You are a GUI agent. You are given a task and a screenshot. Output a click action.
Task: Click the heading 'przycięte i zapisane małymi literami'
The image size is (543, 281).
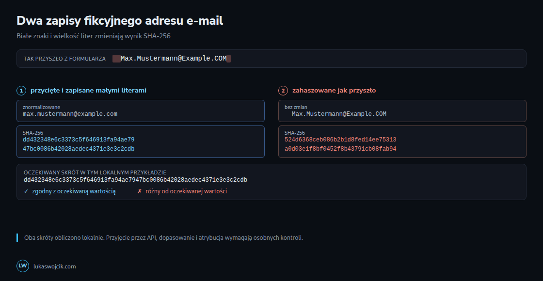88,90
